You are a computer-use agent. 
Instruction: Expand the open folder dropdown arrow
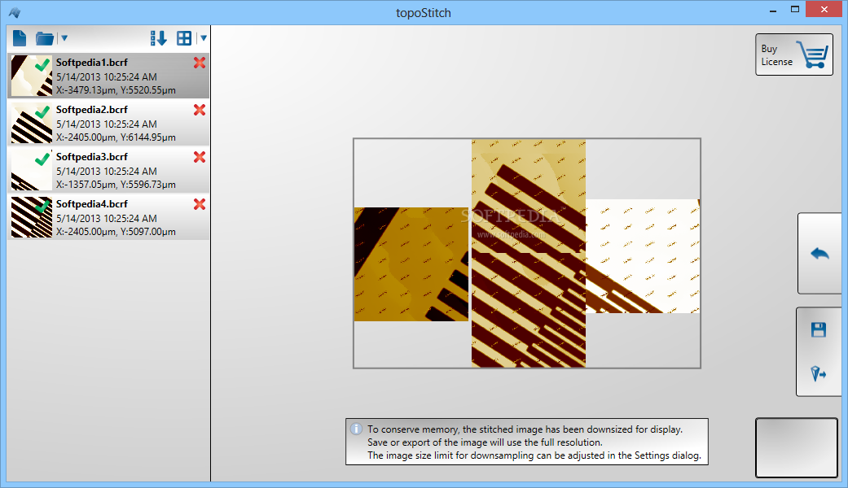64,37
